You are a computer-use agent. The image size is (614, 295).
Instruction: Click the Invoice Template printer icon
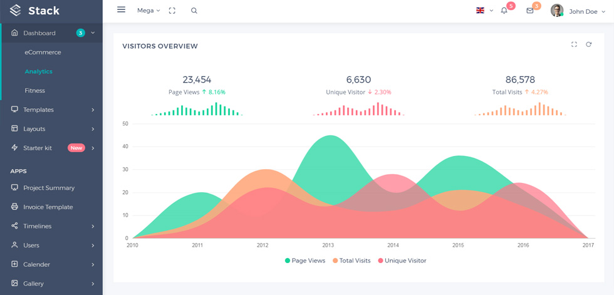(14, 207)
